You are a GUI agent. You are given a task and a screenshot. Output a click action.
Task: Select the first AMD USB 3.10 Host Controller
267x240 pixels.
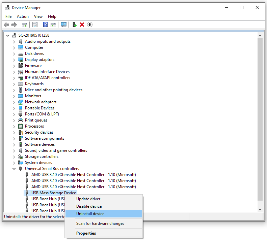[83, 175]
